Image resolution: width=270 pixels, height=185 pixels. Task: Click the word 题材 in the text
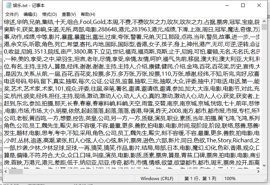22,133
